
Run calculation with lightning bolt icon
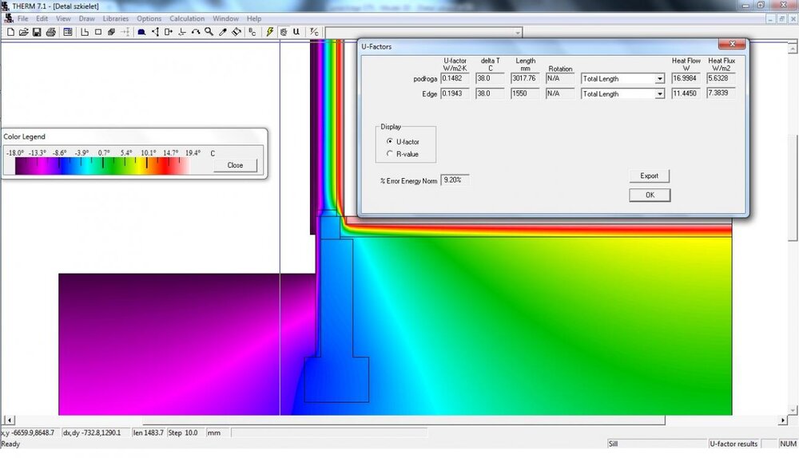[270, 32]
